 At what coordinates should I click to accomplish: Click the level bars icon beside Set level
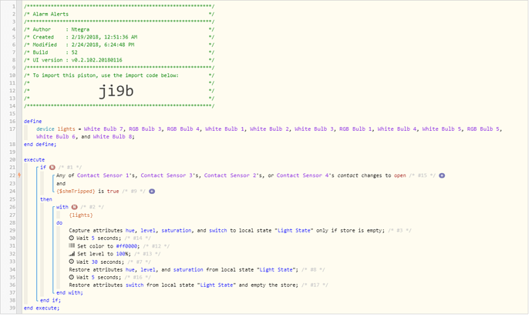click(x=72, y=254)
